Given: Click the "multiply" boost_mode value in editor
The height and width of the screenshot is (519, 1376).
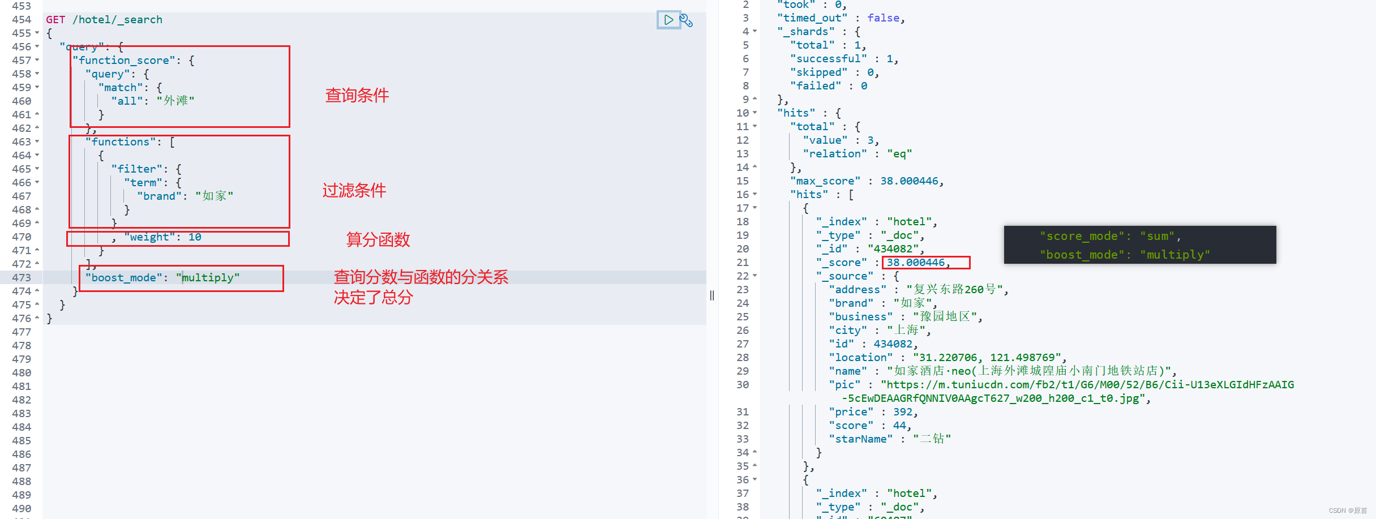Looking at the screenshot, I should click(208, 278).
